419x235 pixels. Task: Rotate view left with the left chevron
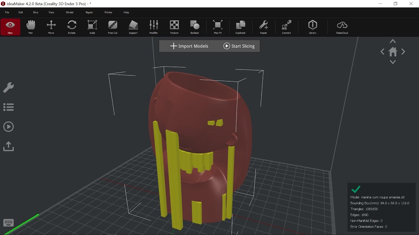(x=382, y=52)
